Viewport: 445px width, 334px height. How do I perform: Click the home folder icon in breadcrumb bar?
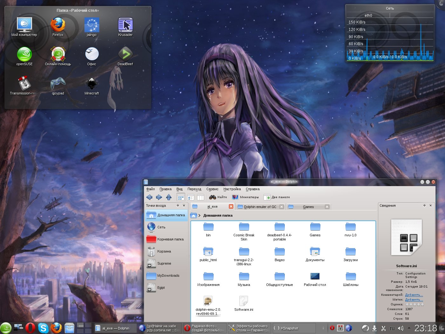pos(193,215)
